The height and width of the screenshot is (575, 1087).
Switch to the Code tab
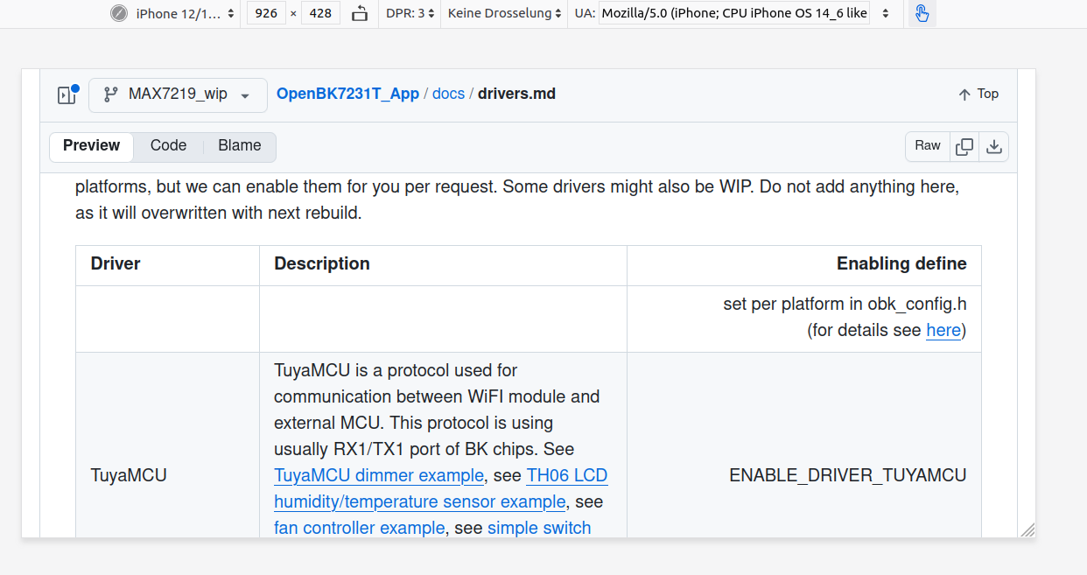click(x=168, y=145)
